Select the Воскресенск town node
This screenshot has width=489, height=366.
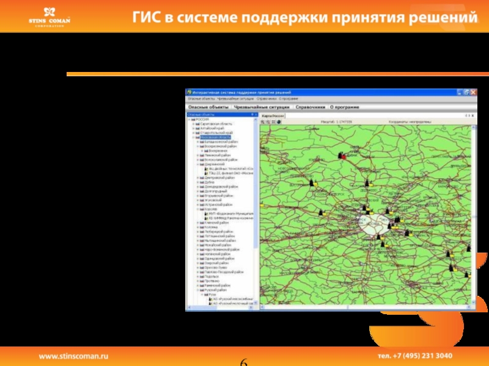(x=218, y=151)
